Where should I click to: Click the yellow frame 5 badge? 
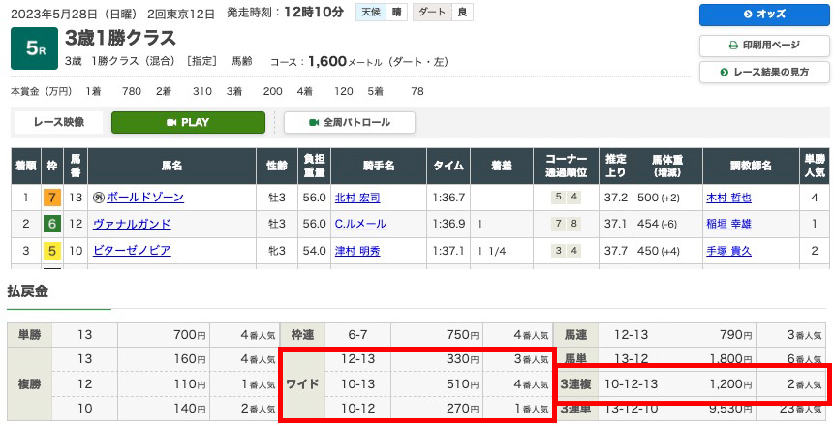click(x=52, y=251)
